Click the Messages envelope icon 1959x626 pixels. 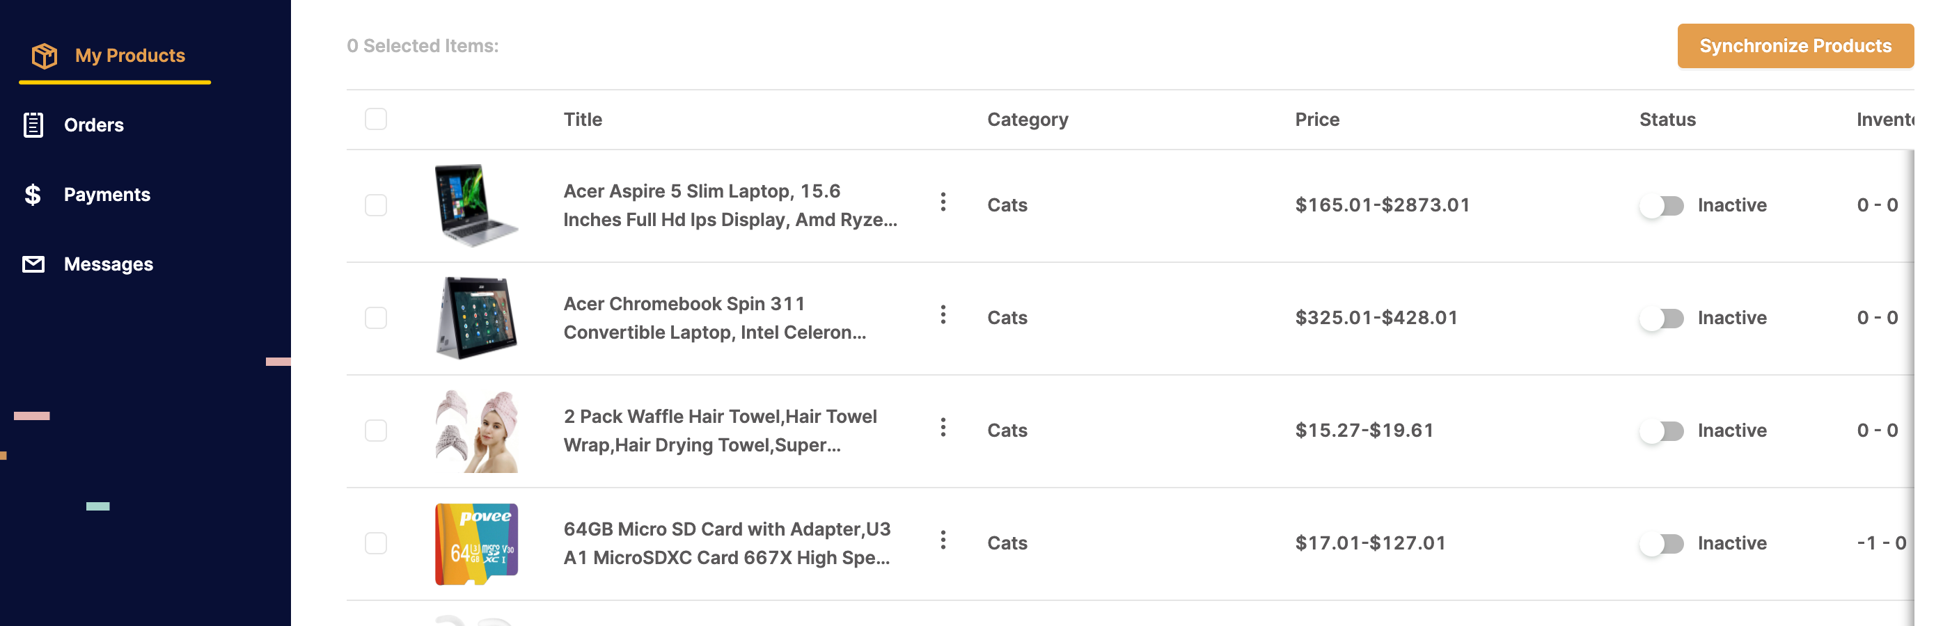coord(33,264)
